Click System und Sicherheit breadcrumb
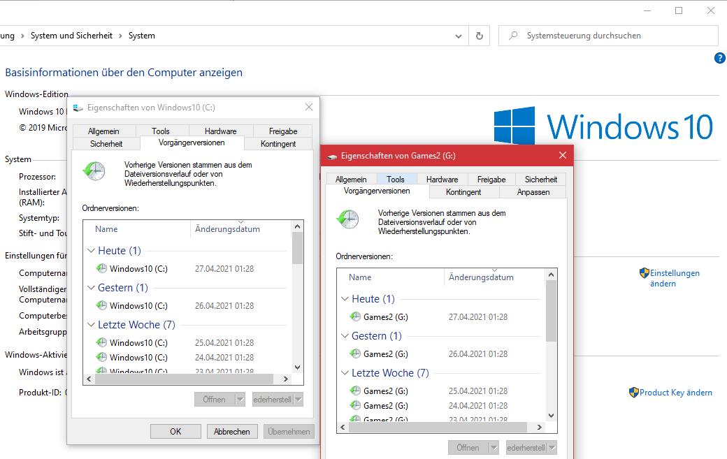Screen dimensions: 727x459 point(71,36)
